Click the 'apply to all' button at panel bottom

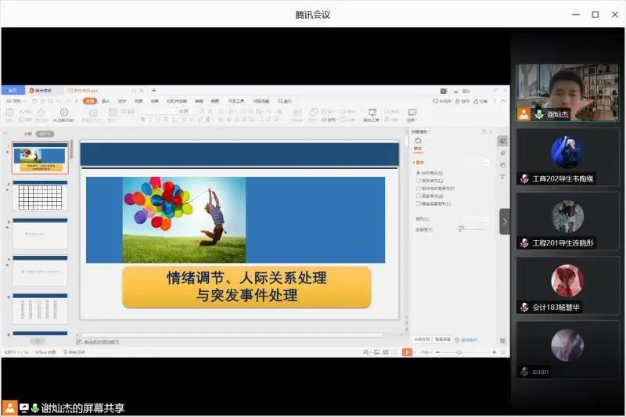(x=421, y=339)
